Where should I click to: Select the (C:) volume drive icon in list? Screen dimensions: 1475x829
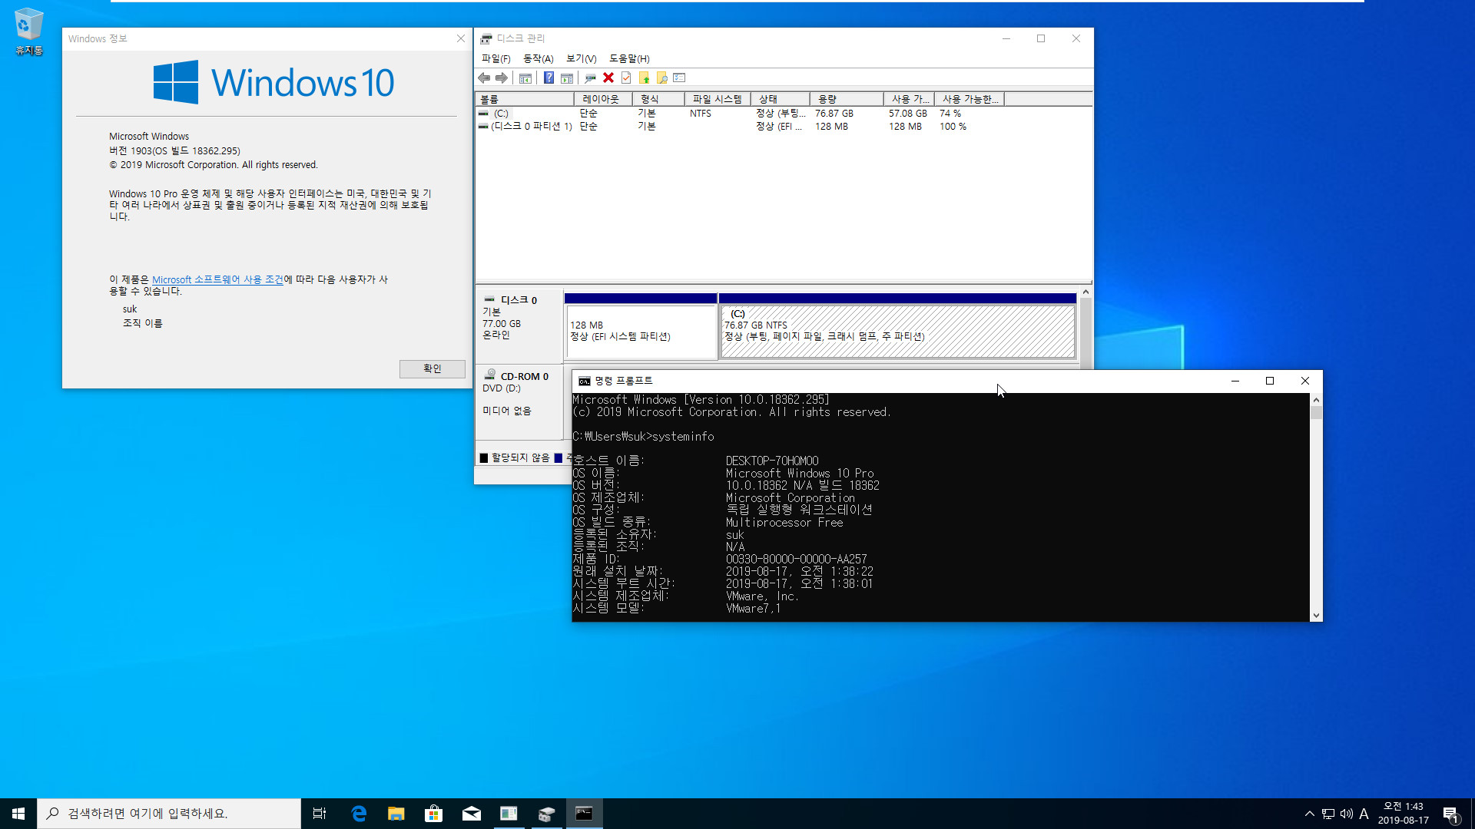pos(483,114)
